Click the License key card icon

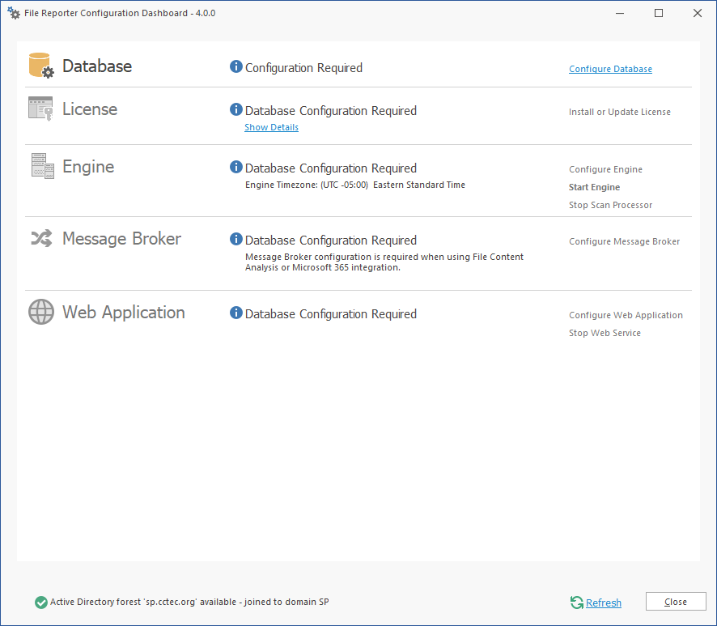pyautogui.click(x=40, y=109)
